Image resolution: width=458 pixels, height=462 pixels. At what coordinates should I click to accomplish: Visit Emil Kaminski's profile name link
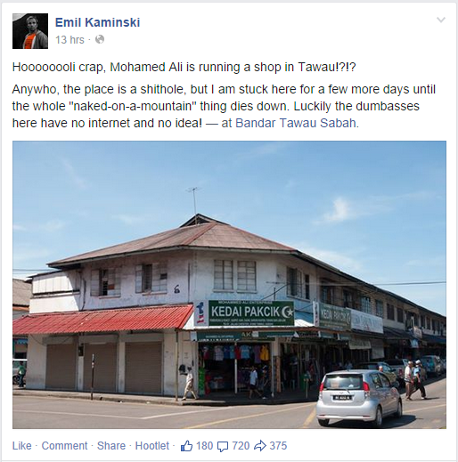(x=97, y=22)
